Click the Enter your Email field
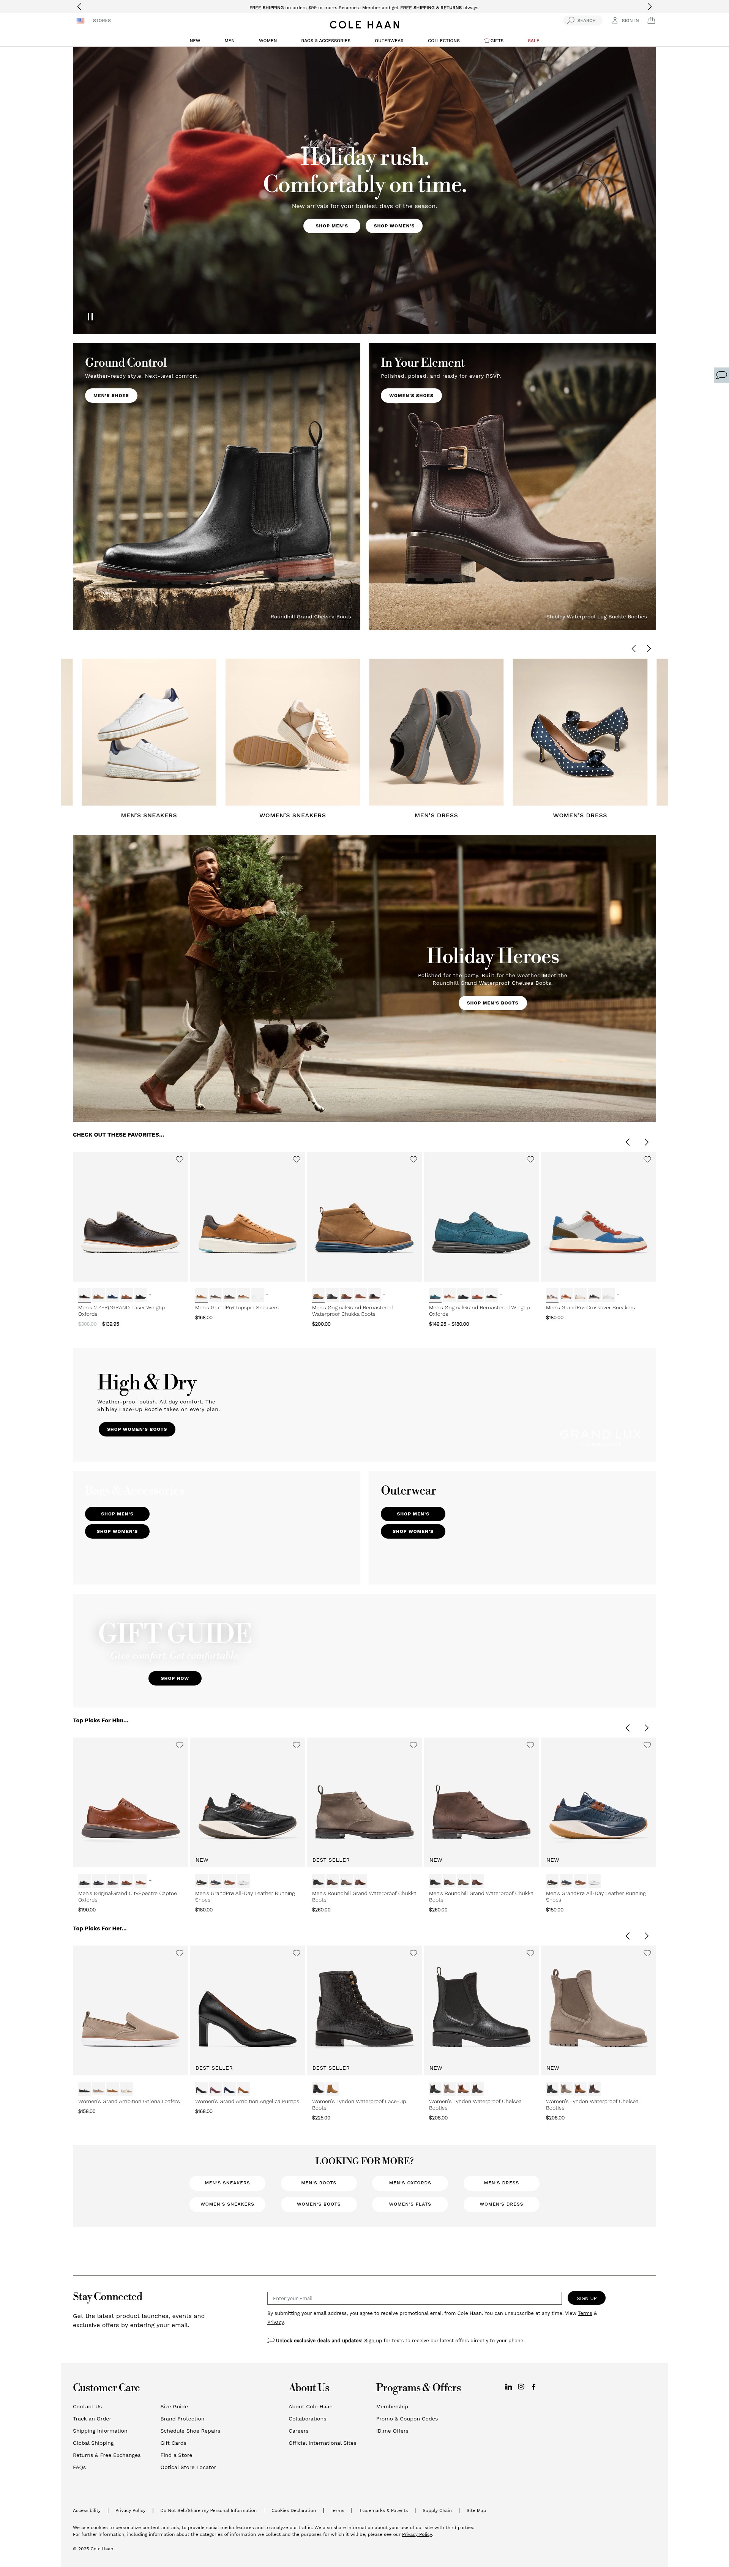The image size is (729, 2567). 414,2298
